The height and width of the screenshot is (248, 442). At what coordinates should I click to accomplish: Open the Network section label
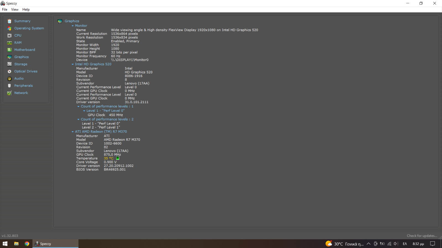[21, 93]
